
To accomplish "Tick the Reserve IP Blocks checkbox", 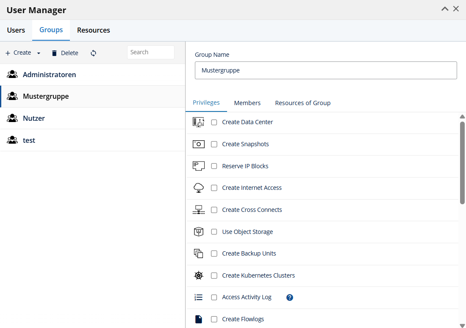I will pos(214,166).
